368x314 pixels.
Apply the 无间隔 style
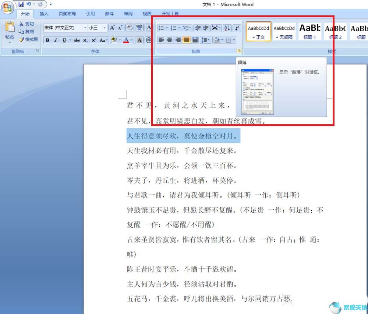click(284, 32)
